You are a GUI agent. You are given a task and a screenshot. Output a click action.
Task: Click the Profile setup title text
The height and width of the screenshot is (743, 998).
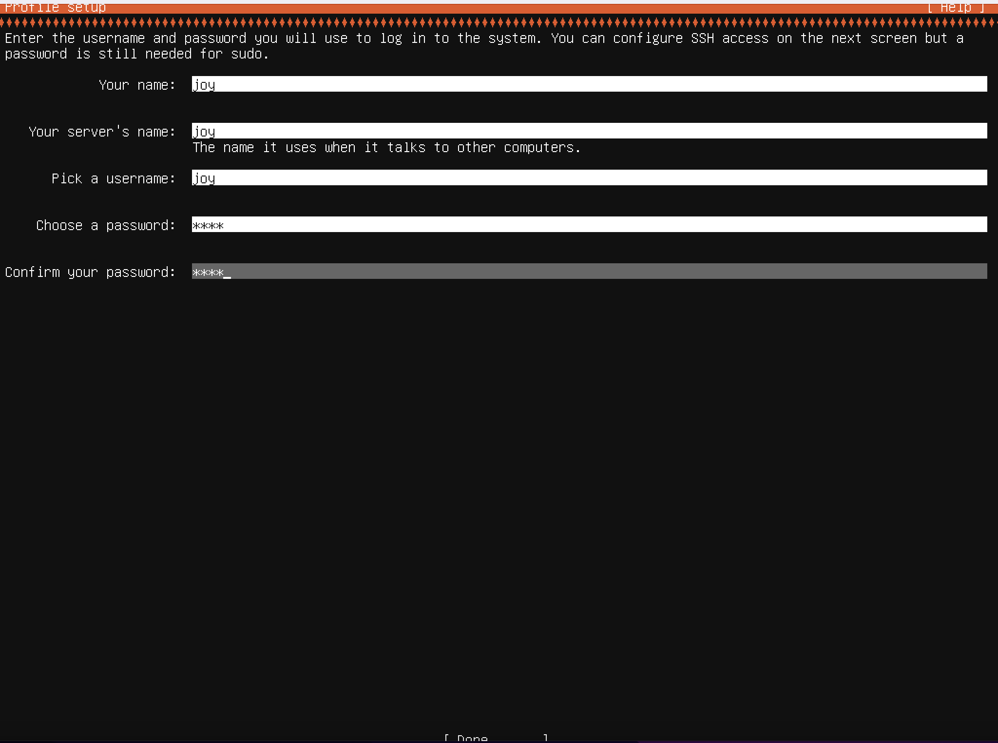click(x=55, y=8)
